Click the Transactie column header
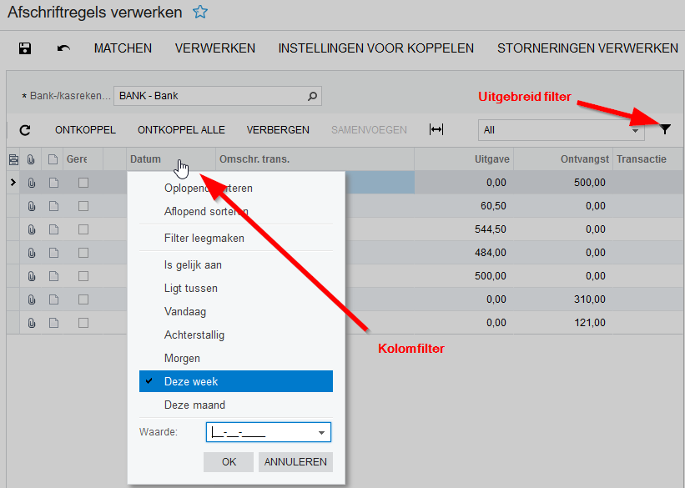This screenshot has height=488, width=685. click(x=648, y=159)
